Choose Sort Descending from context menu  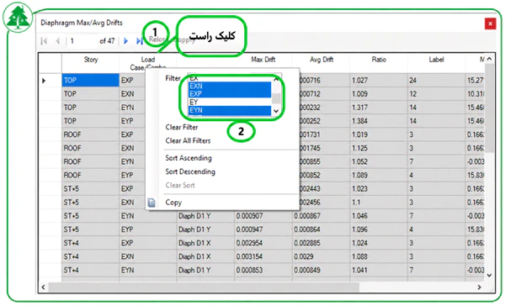[x=190, y=171]
